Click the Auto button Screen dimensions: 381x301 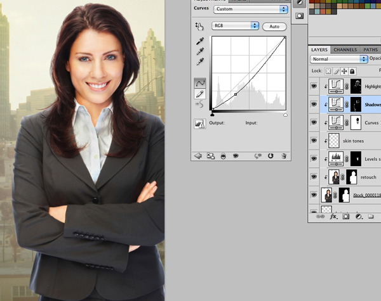(274, 27)
